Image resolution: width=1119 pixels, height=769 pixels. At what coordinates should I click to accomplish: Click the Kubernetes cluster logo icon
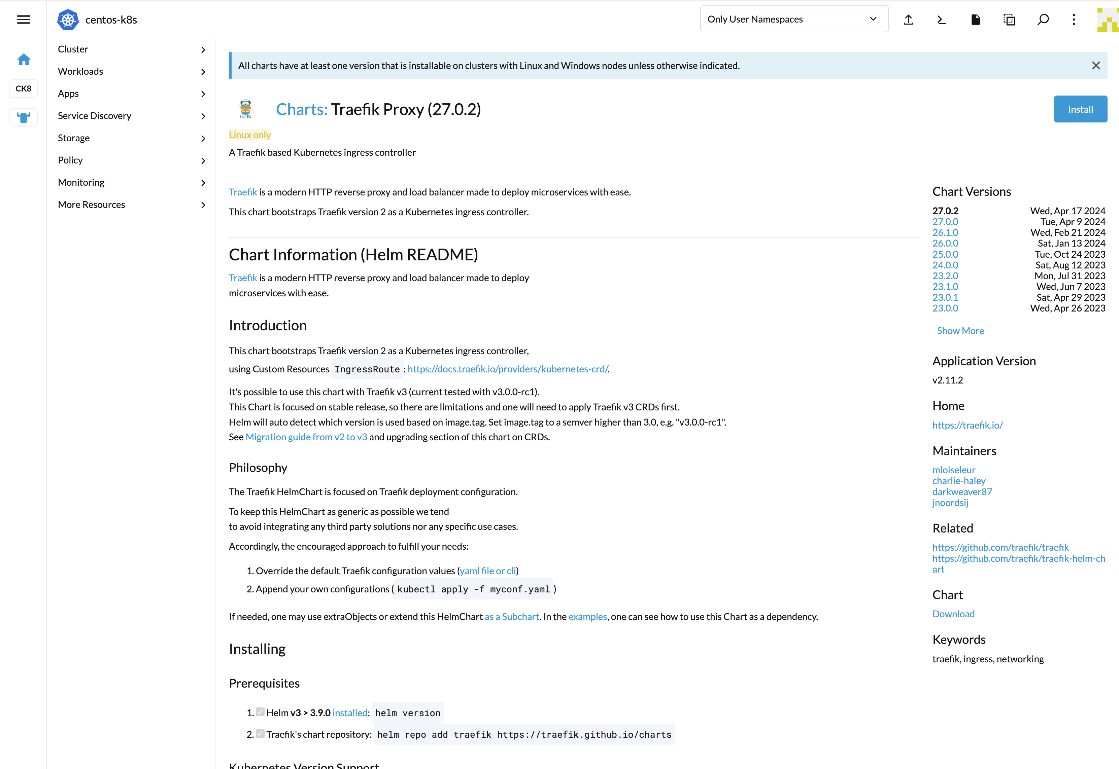point(68,19)
